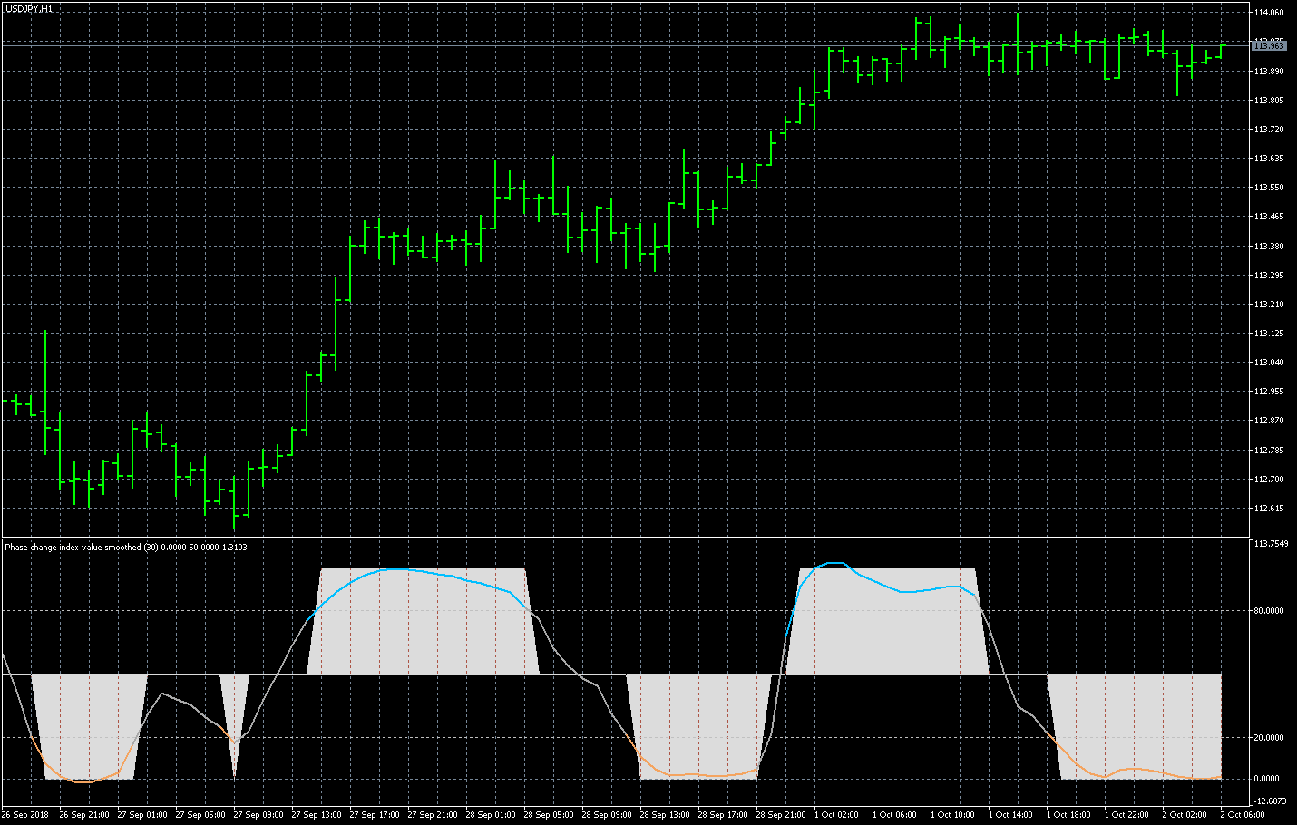
Task: Click the separator bar between chart and indicator windows
Action: 635,537
